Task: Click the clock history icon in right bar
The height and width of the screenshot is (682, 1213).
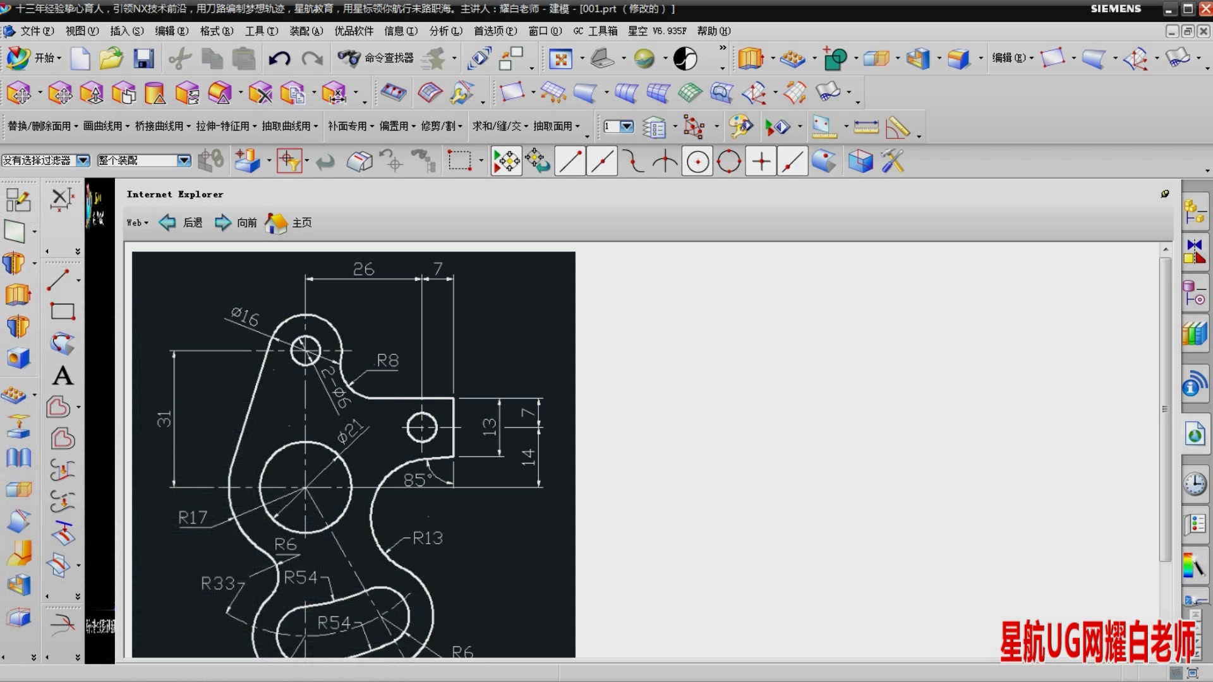Action: click(1194, 484)
